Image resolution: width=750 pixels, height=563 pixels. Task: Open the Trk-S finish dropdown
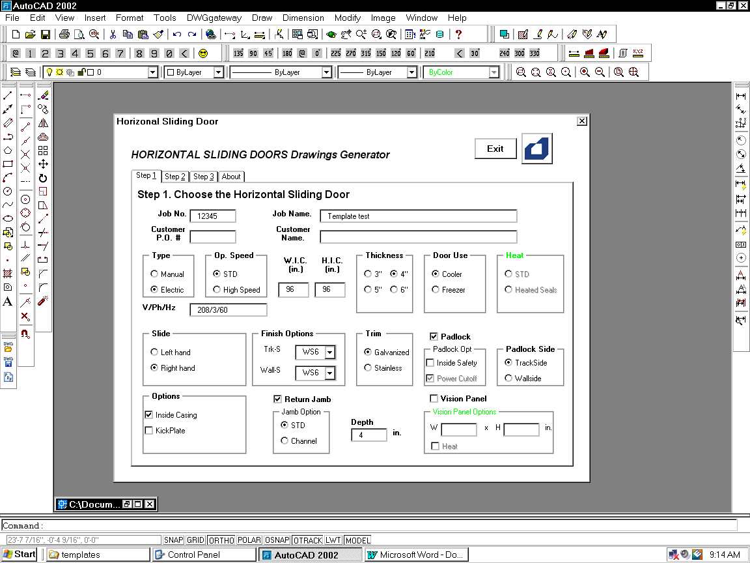click(x=330, y=353)
